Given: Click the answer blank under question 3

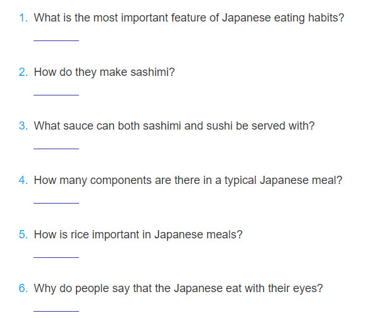Looking at the screenshot, I should click(56, 145).
